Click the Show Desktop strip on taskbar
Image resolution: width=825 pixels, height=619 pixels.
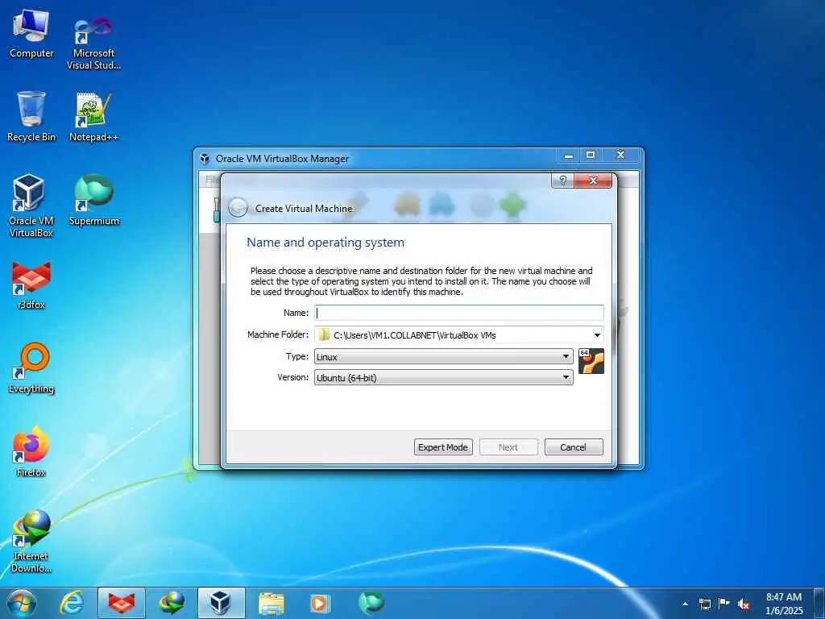tap(819, 603)
